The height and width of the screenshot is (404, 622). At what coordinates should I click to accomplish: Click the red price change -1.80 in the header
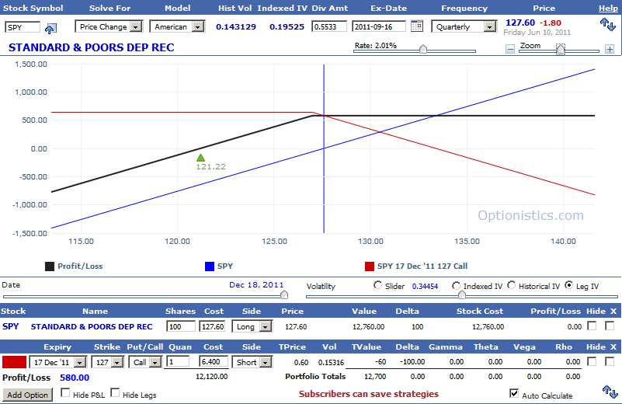pos(551,23)
